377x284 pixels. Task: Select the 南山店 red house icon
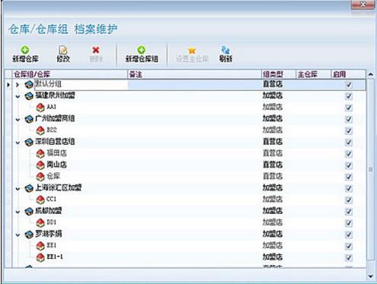coord(40,165)
